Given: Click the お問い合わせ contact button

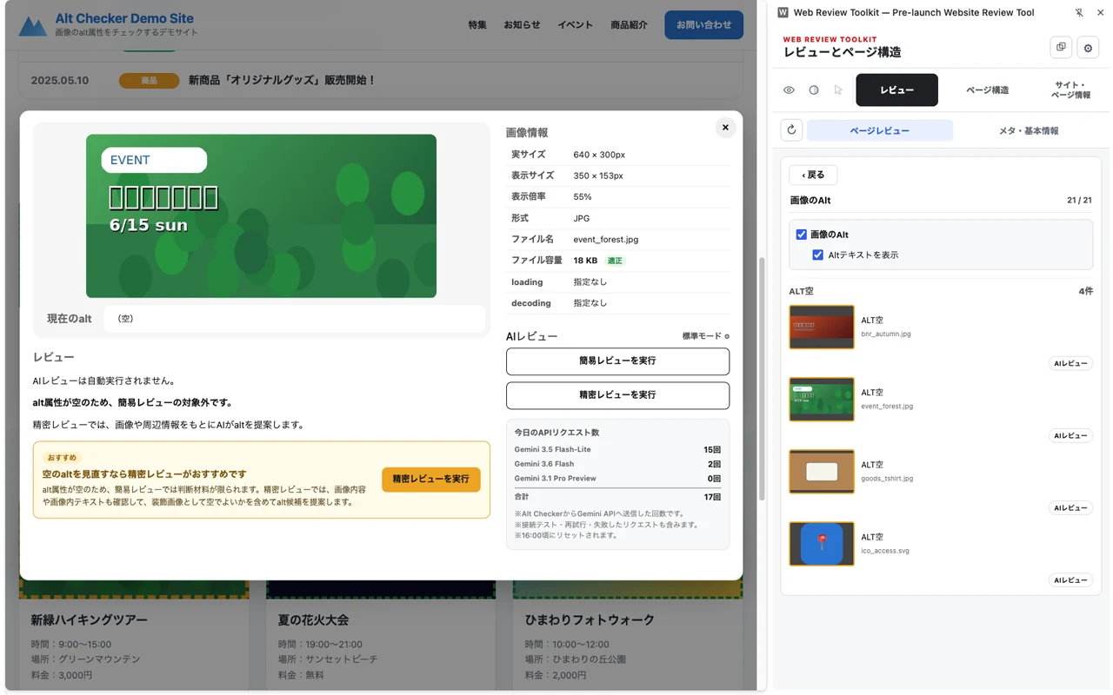Looking at the screenshot, I should 703,25.
